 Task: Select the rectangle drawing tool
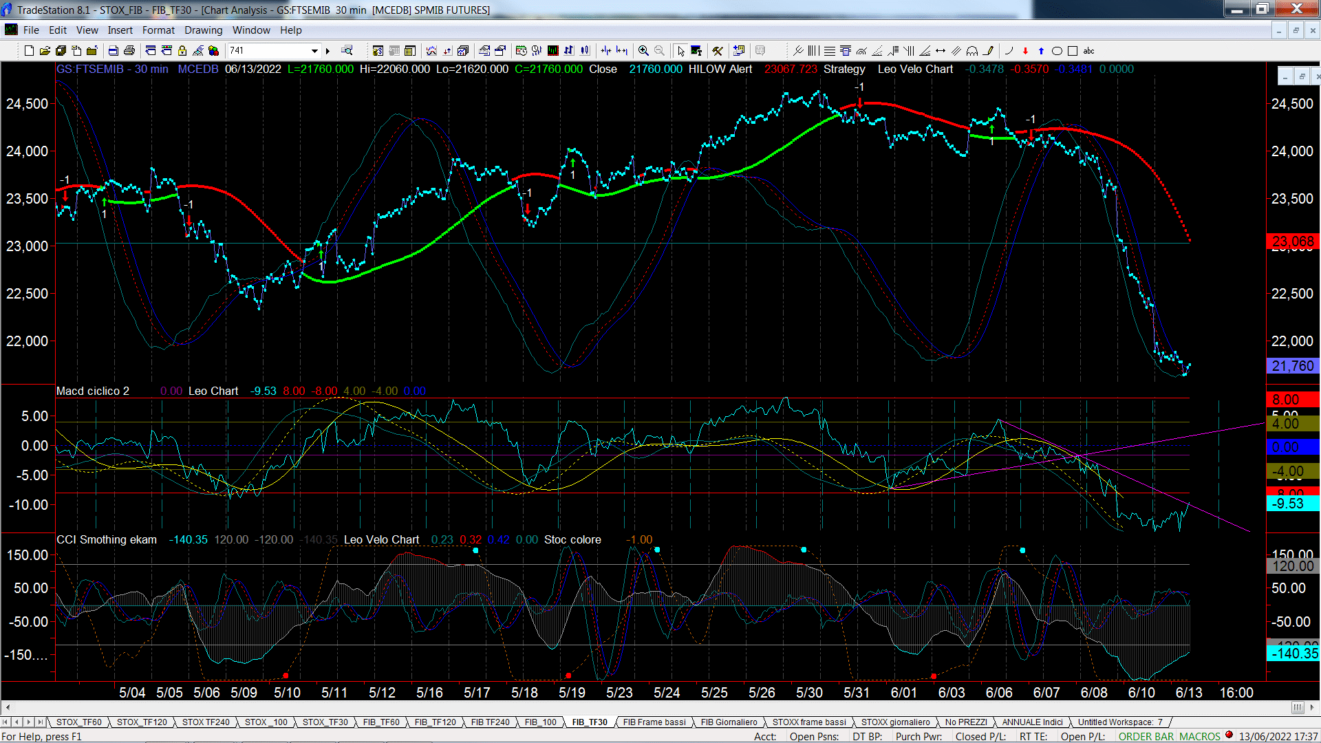tap(1073, 50)
